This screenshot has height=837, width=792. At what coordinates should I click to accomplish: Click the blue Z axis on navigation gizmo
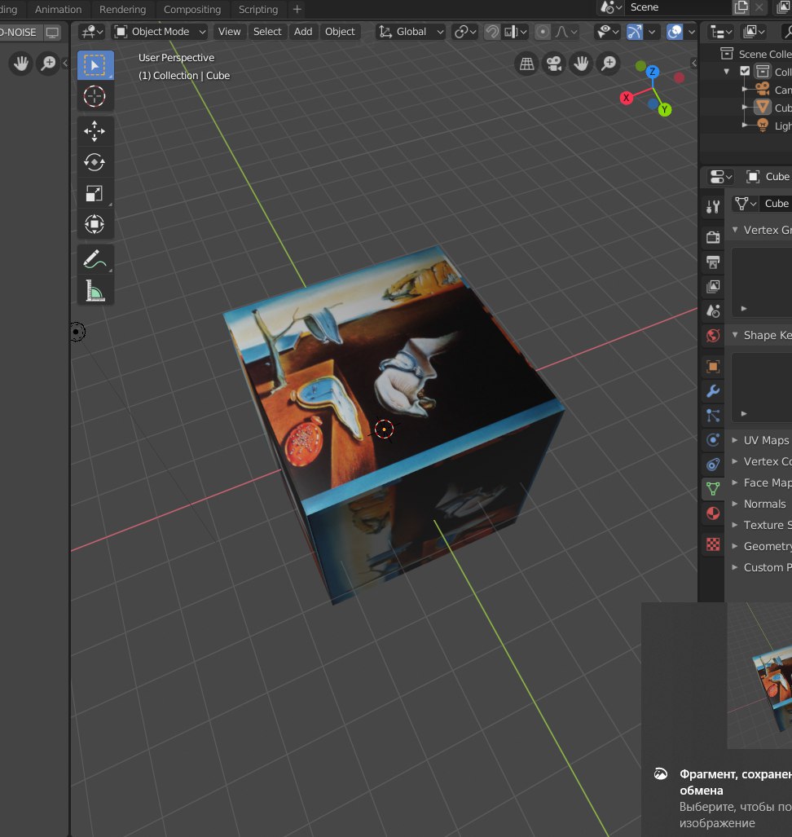(x=652, y=72)
